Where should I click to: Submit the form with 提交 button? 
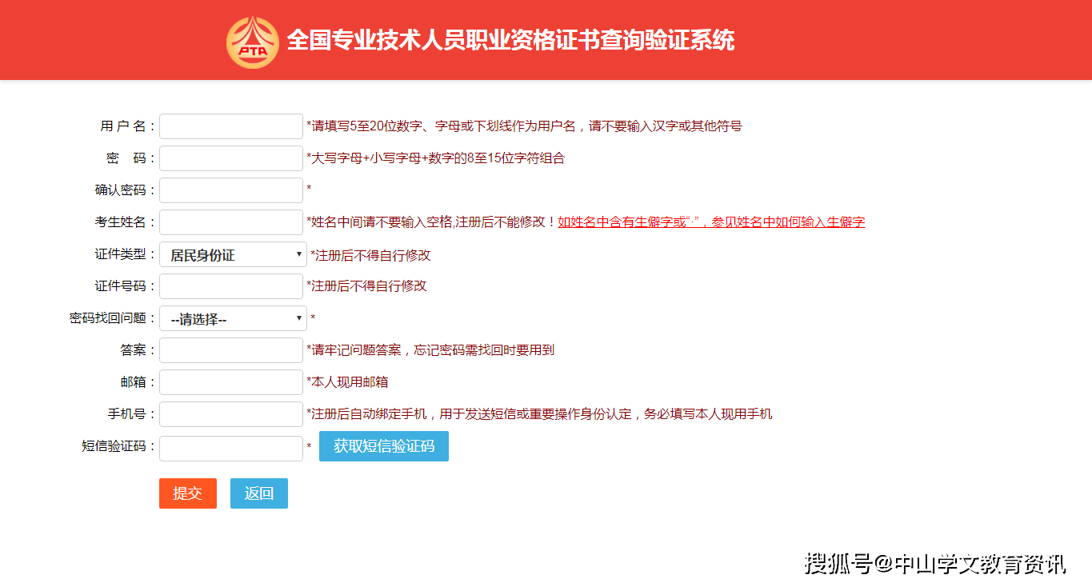click(x=188, y=493)
